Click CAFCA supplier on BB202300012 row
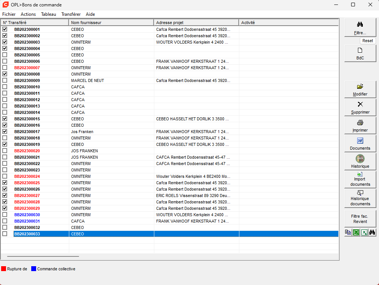This screenshot has width=379, height=285. 78,100
